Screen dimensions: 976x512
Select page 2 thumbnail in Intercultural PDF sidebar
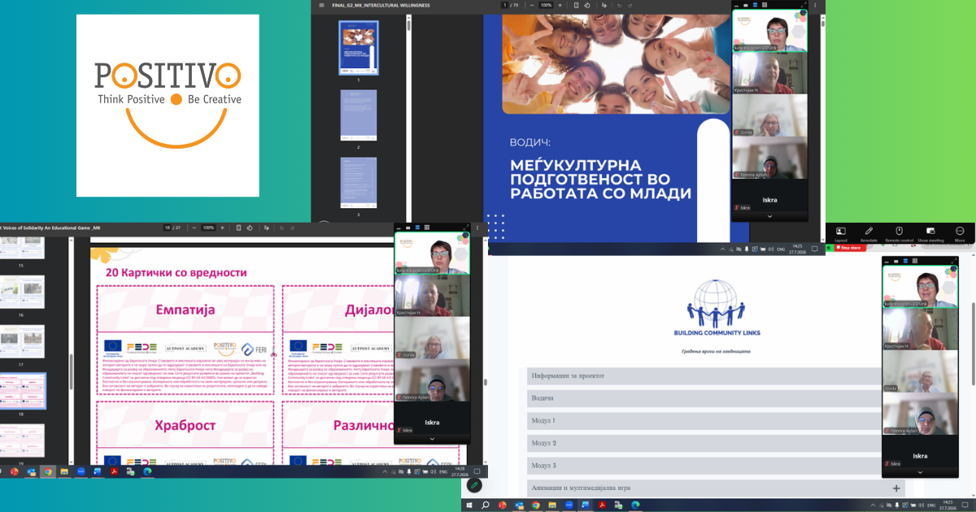click(x=359, y=115)
